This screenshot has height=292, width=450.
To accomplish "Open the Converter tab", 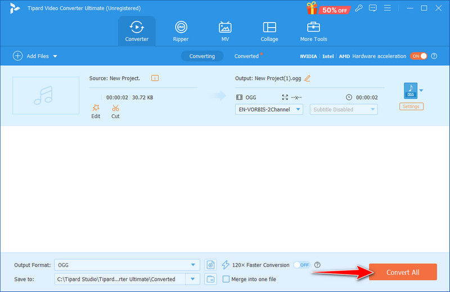I will (x=137, y=32).
